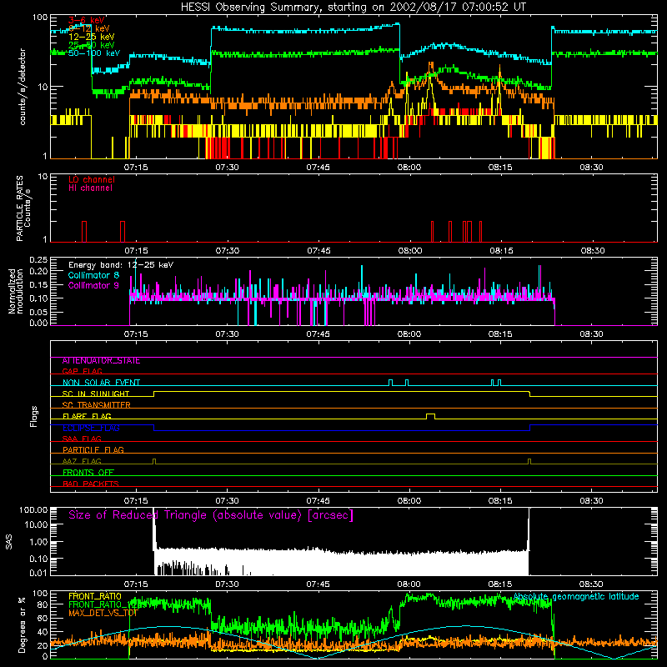
Task: Click the SAA_FLAG label
Action: coord(82,439)
